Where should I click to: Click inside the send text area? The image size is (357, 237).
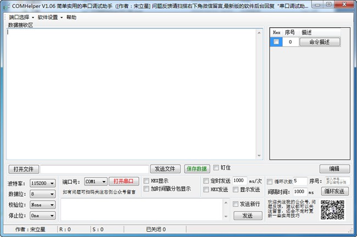click(x=142, y=210)
